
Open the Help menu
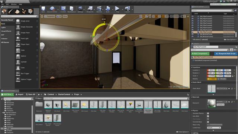click(20, 4)
